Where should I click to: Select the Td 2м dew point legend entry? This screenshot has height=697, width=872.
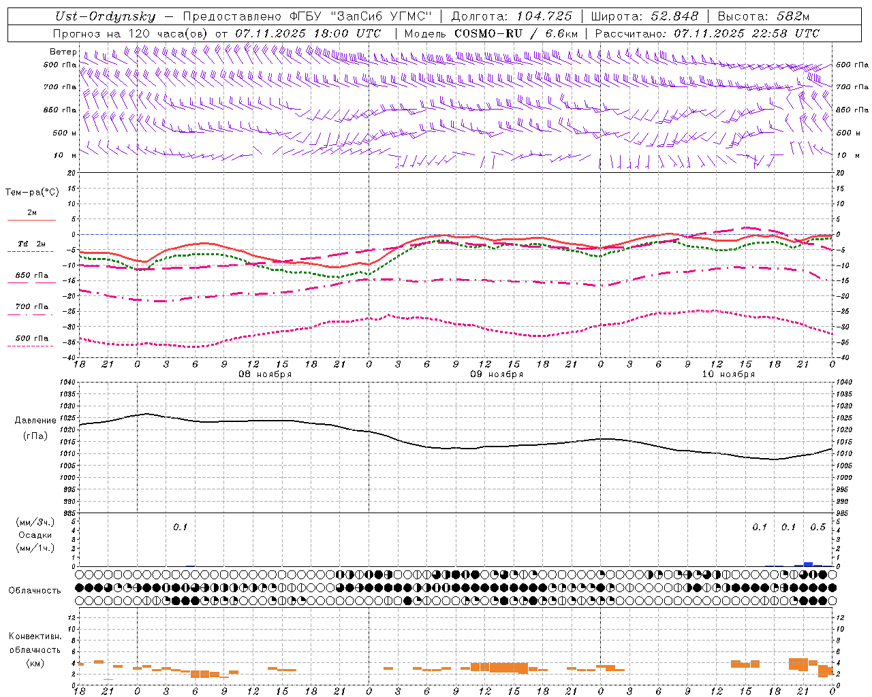[31, 244]
